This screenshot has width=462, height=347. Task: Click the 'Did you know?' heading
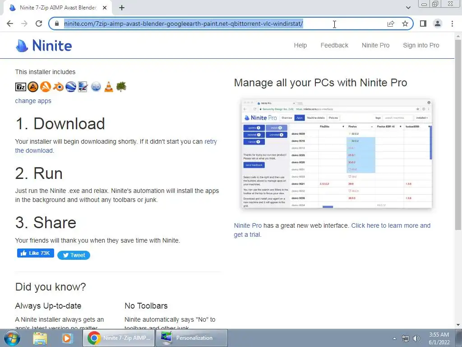(51, 287)
